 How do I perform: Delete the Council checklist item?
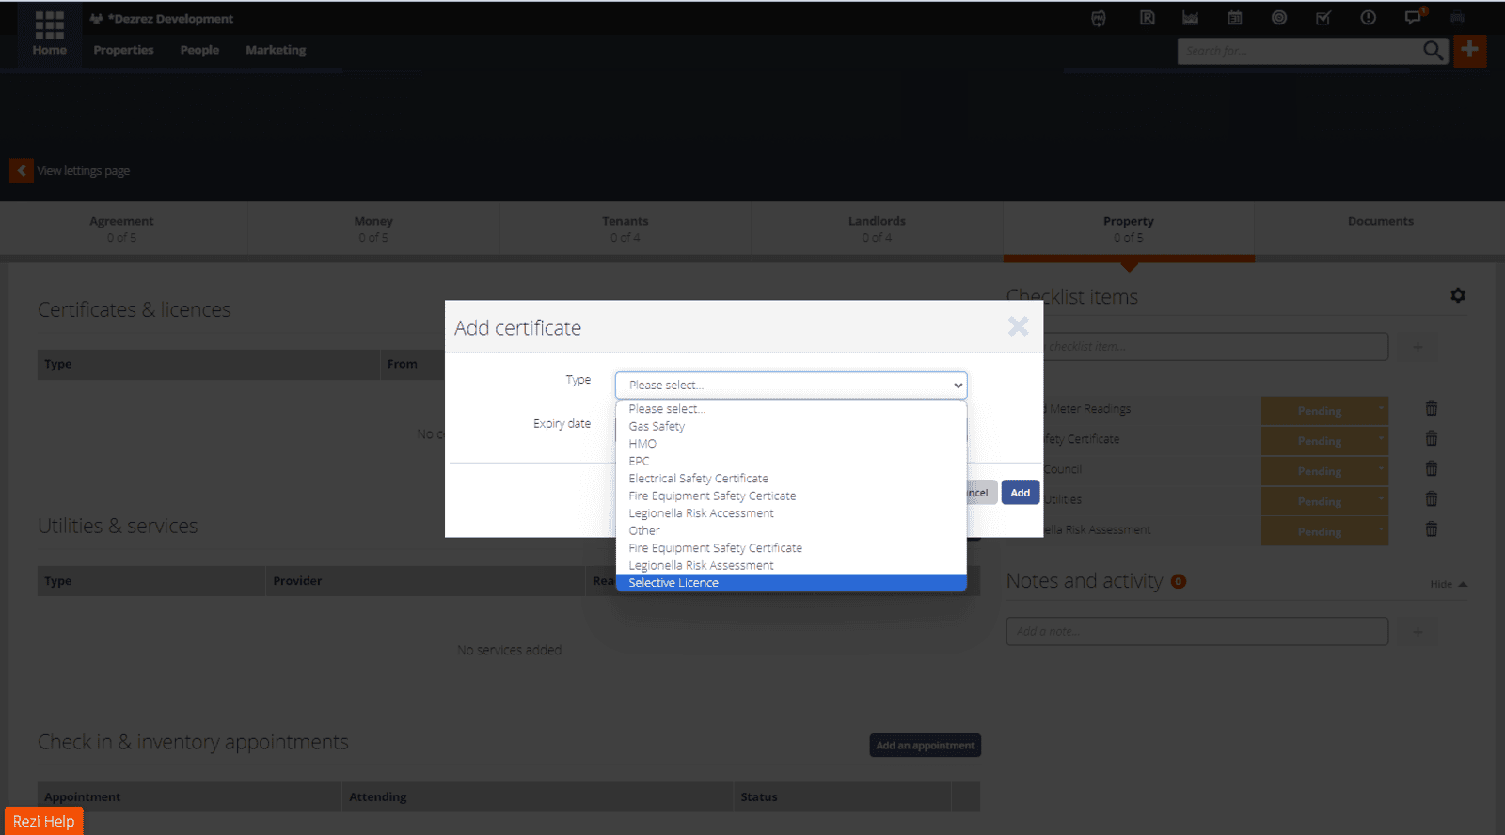(x=1432, y=468)
